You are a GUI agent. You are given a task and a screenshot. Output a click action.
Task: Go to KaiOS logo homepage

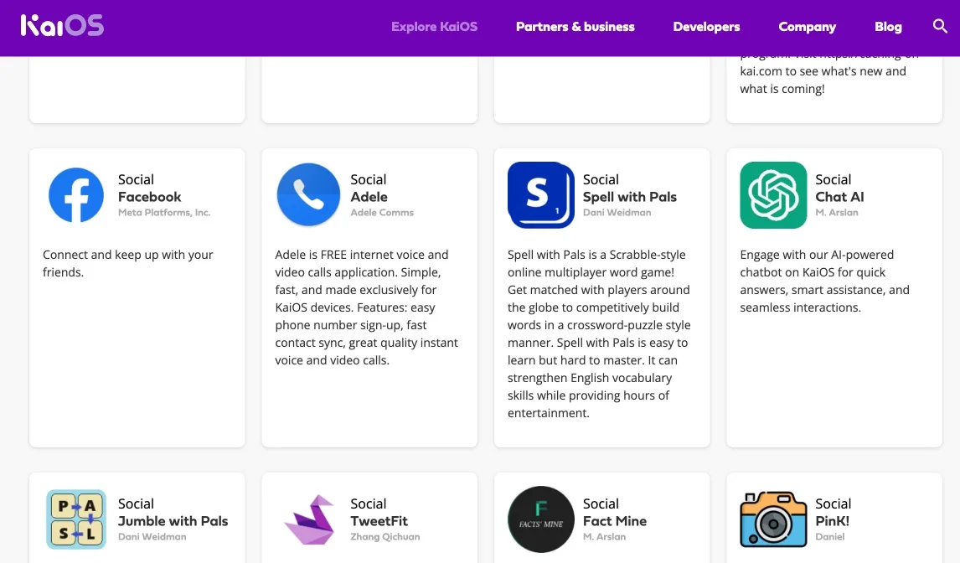pyautogui.click(x=63, y=26)
